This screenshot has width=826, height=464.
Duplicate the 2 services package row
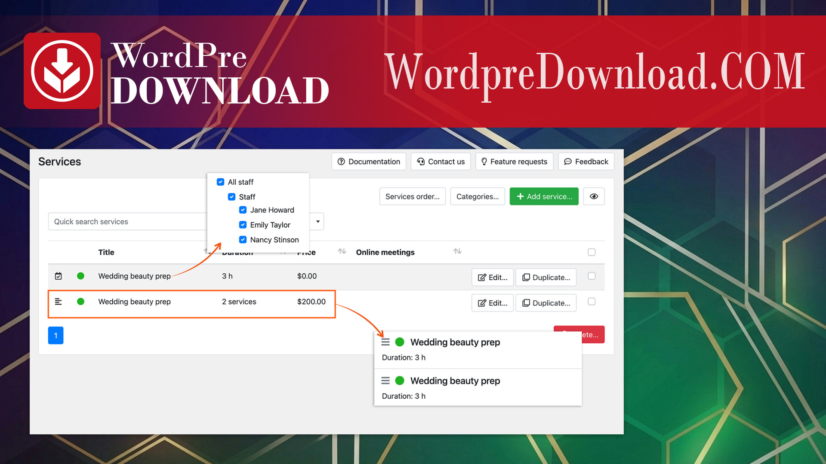click(x=546, y=303)
